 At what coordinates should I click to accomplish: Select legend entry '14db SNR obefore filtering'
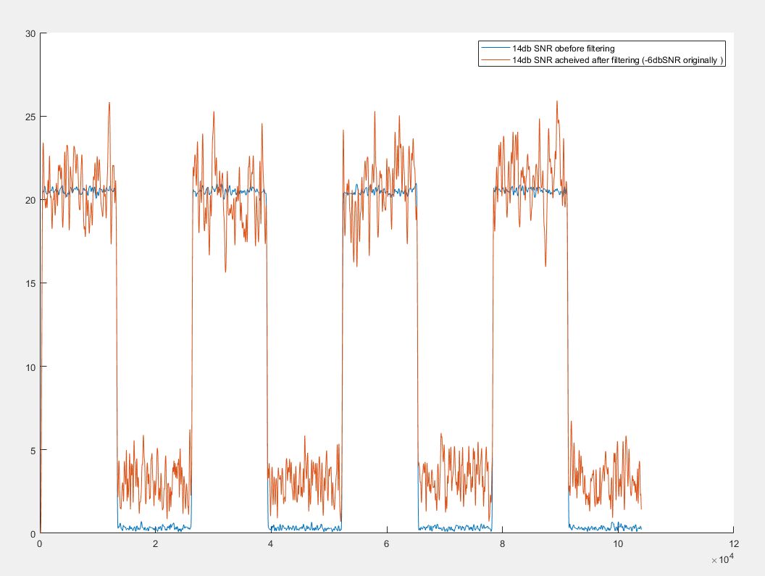click(x=563, y=49)
